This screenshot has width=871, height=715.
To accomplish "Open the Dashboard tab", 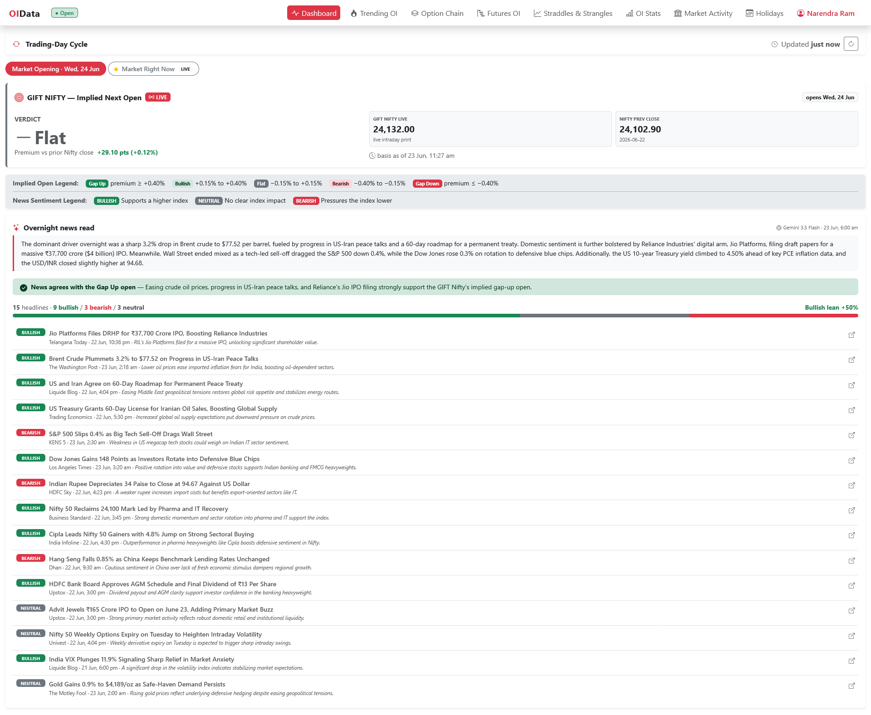I will click(313, 13).
